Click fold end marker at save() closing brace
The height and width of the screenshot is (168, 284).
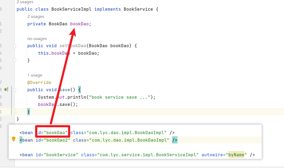[x=15, y=111]
